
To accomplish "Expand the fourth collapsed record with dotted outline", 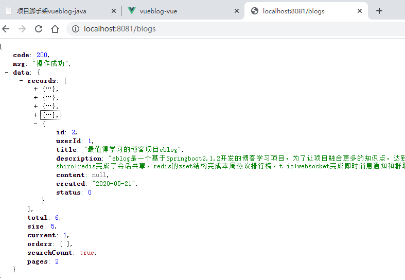I will pyautogui.click(x=36, y=115).
